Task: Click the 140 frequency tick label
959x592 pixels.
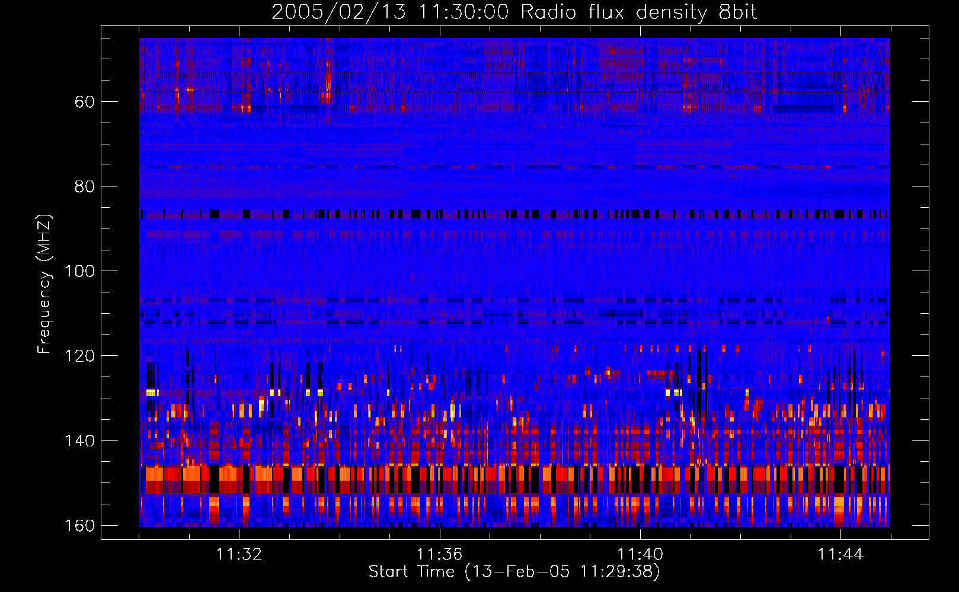Action: coord(79,441)
